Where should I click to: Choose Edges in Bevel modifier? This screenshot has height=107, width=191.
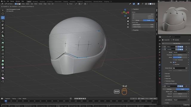click(182, 89)
